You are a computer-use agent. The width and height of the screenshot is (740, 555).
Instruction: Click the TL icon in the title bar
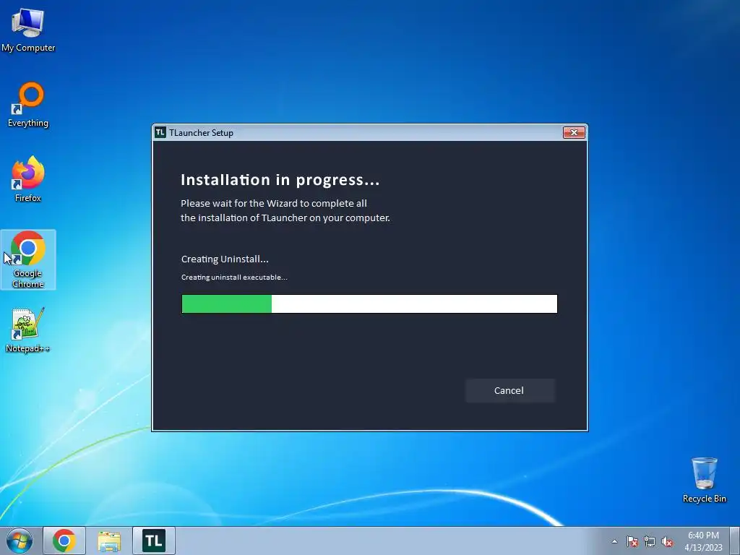[160, 133]
